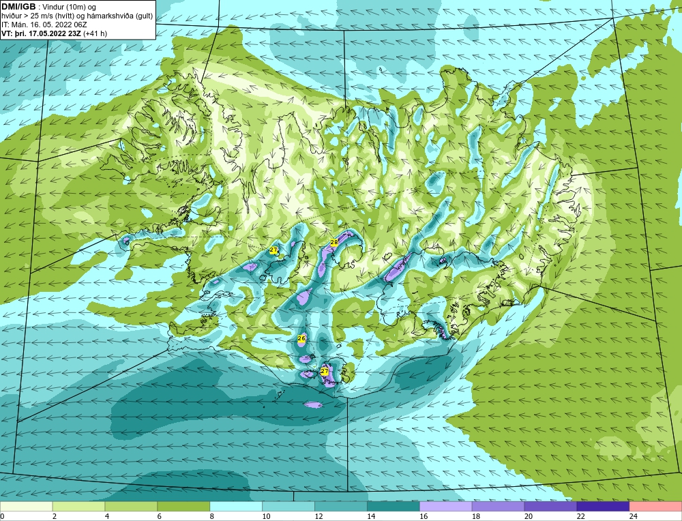Click the "hviður > 25 m/s (hvítt)" line
Image resolution: width=682 pixels, height=521 pixels.
tap(37, 16)
